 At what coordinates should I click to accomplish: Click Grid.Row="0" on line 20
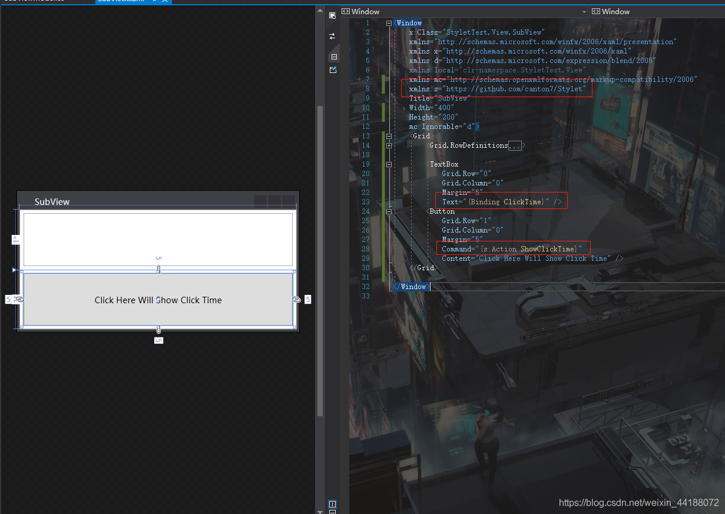point(466,174)
